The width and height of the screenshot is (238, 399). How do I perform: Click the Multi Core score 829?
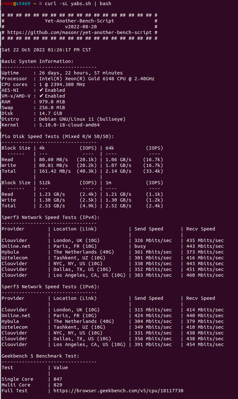(58, 385)
